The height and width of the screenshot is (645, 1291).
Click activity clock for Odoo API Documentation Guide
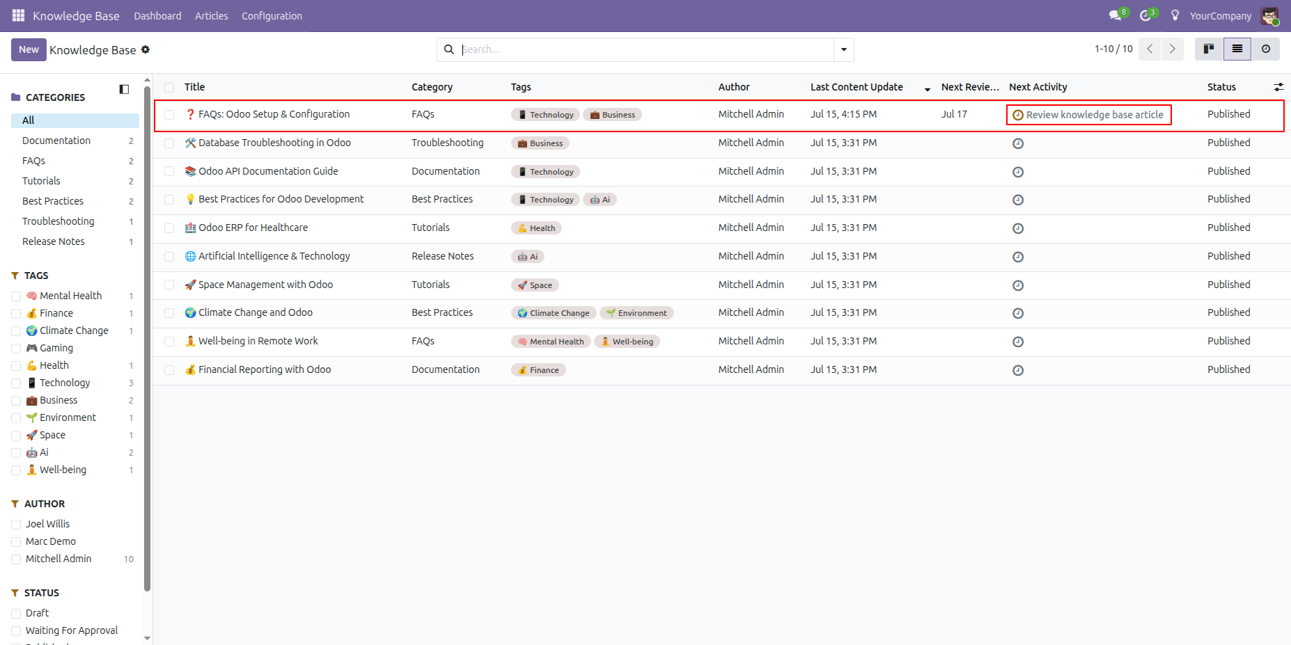click(1018, 172)
